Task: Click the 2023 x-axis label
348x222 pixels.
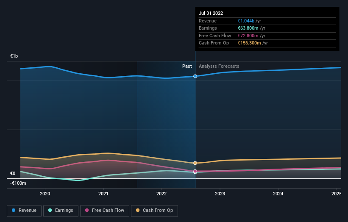Action: pyautogui.click(x=220, y=194)
